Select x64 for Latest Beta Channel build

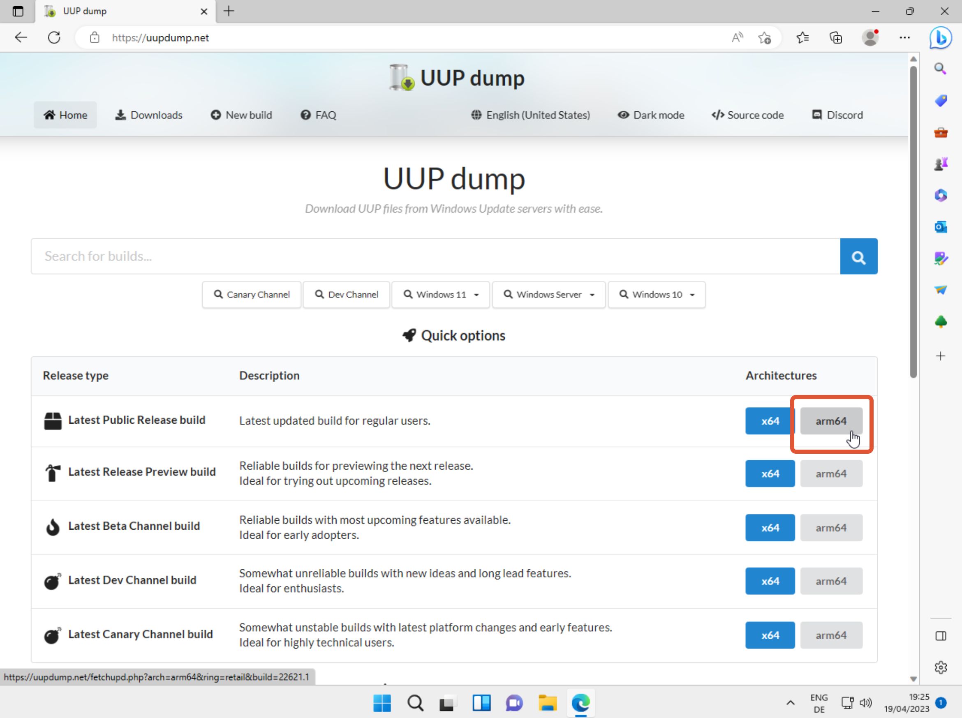point(770,528)
